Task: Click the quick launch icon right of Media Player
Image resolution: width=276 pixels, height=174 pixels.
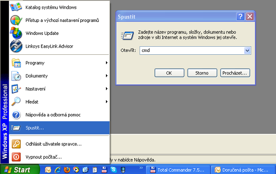Action: [85, 170]
